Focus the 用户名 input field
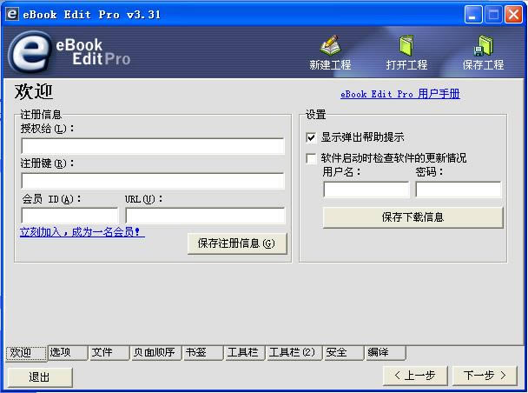Screen dimensions: 528x393 (366, 190)
